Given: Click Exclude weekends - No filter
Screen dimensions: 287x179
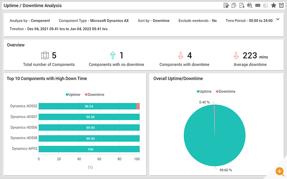Looking at the screenshot, I should (197, 21).
